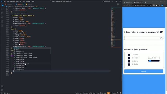Viewport: 167px width, 94px height.
Task: Click the Generate button
Action: click(x=144, y=71)
